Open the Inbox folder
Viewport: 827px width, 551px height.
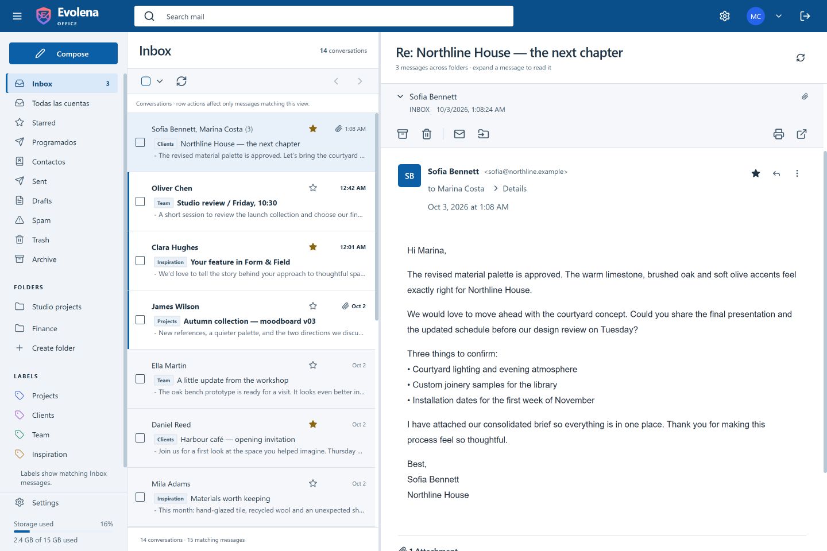click(62, 83)
